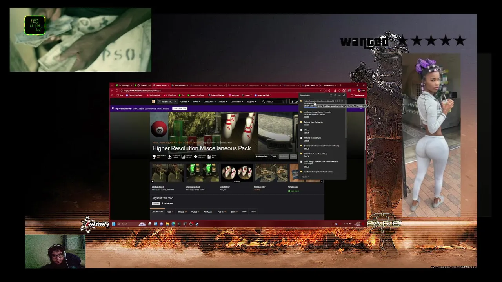The height and width of the screenshot is (282, 502).
Task: Open the YouTube Music bookmark
Action: pyautogui.click(x=154, y=95)
